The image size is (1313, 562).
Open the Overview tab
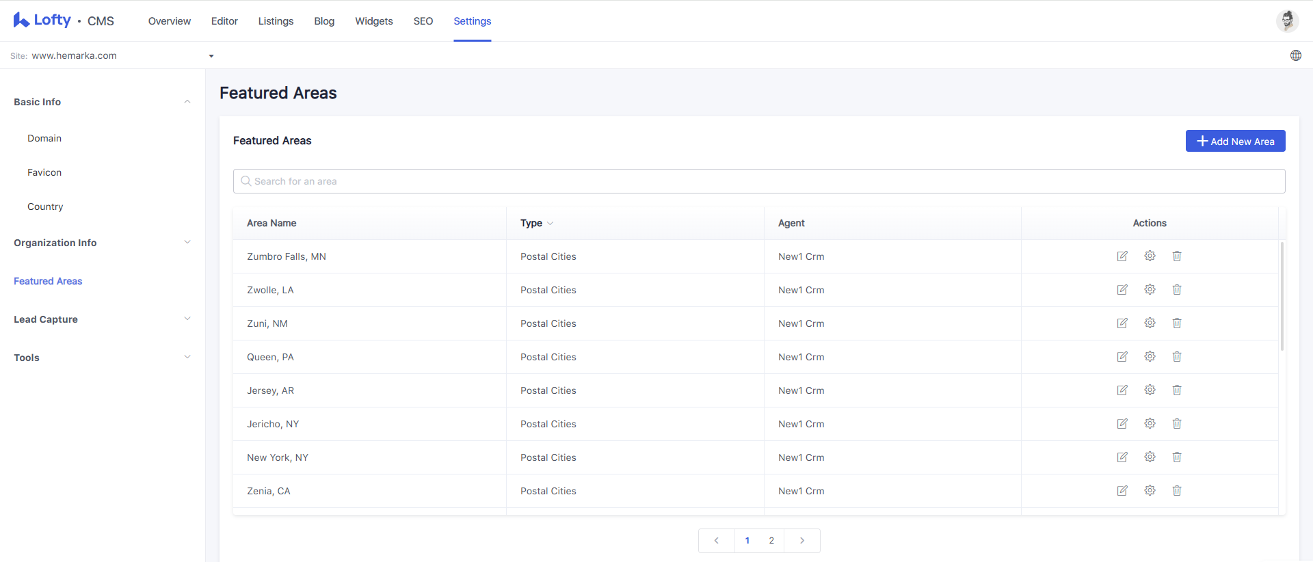point(170,21)
